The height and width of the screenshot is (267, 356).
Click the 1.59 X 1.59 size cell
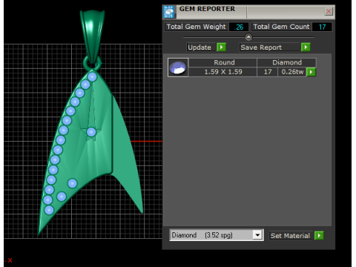(x=222, y=72)
